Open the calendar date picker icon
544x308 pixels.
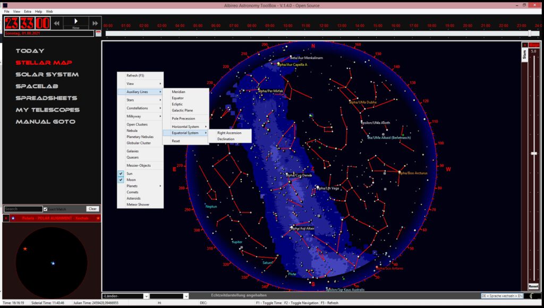(98, 33)
